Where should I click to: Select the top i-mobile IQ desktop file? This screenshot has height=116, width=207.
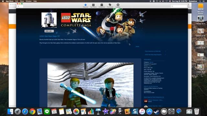click(x=201, y=20)
